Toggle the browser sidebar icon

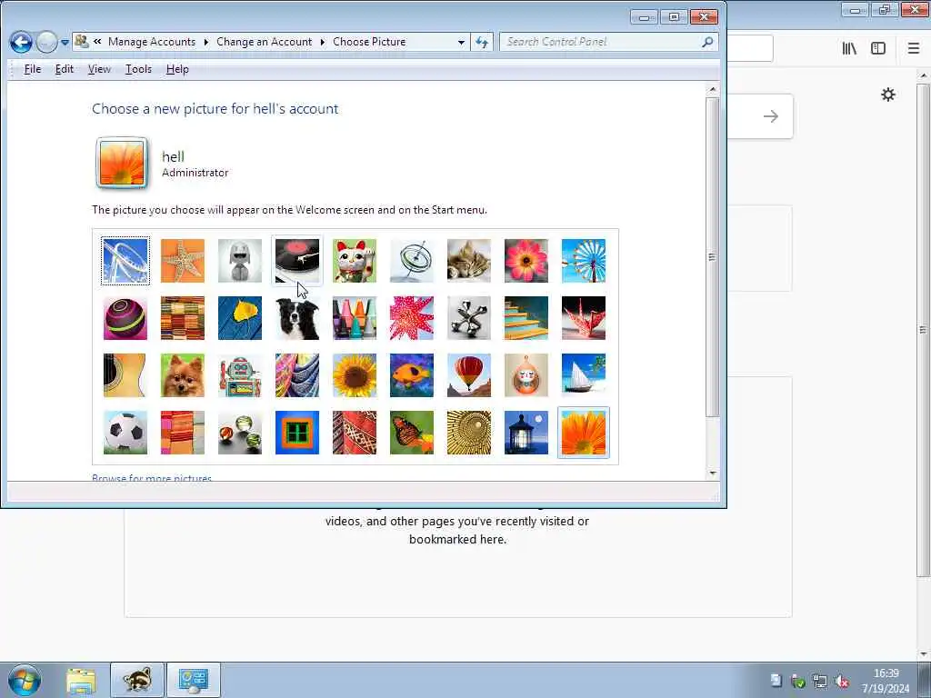coord(878,49)
